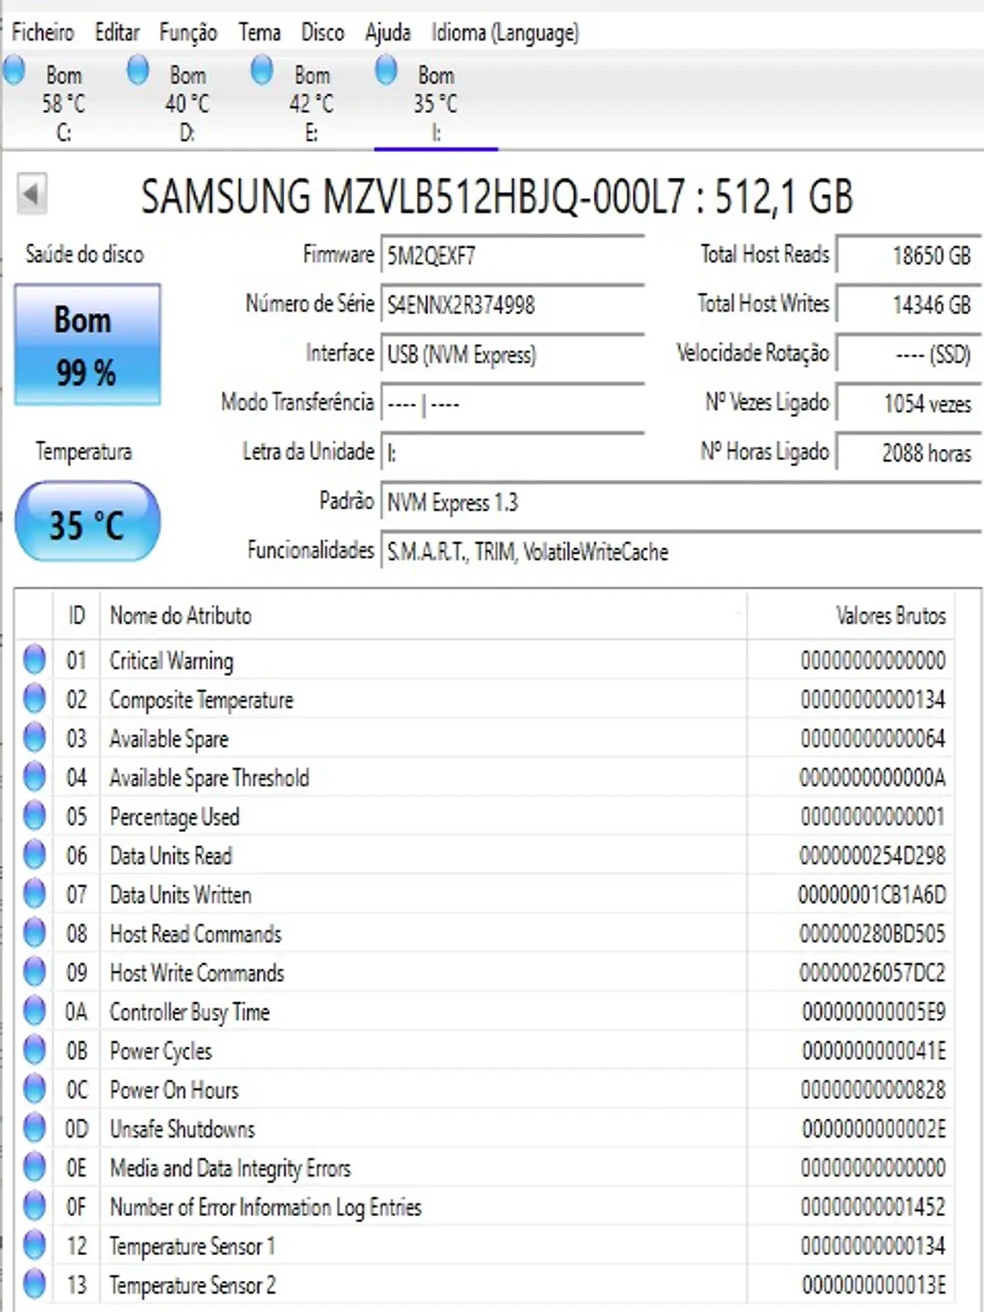Click the status icon for Percentage Used
Viewport: 984px width, 1312px height.
click(x=35, y=816)
